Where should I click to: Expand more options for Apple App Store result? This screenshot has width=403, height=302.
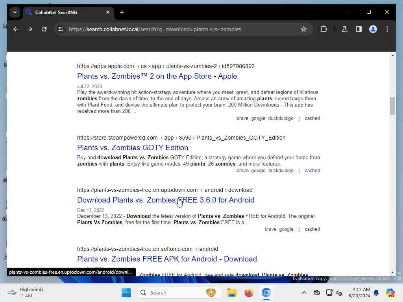pos(299,119)
